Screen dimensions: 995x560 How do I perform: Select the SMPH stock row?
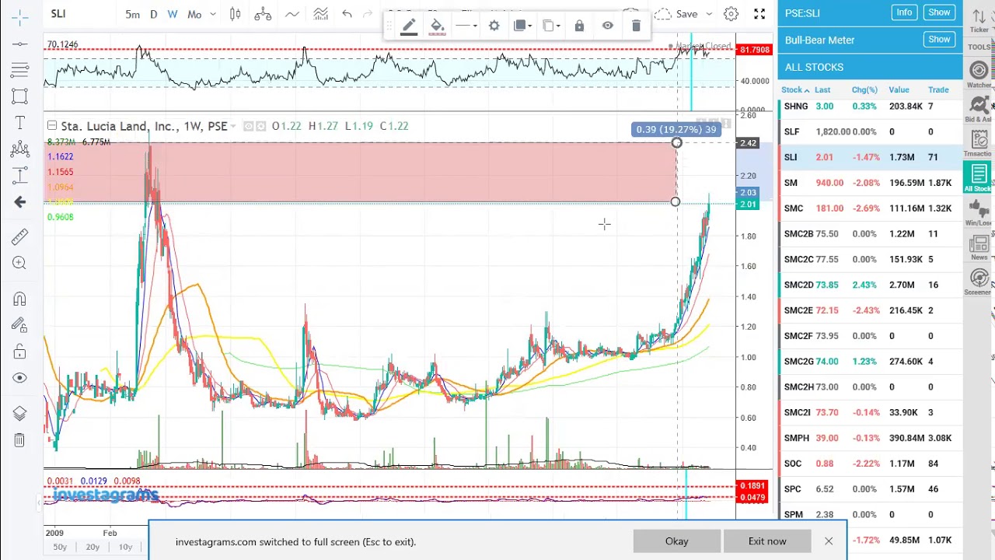(x=871, y=438)
